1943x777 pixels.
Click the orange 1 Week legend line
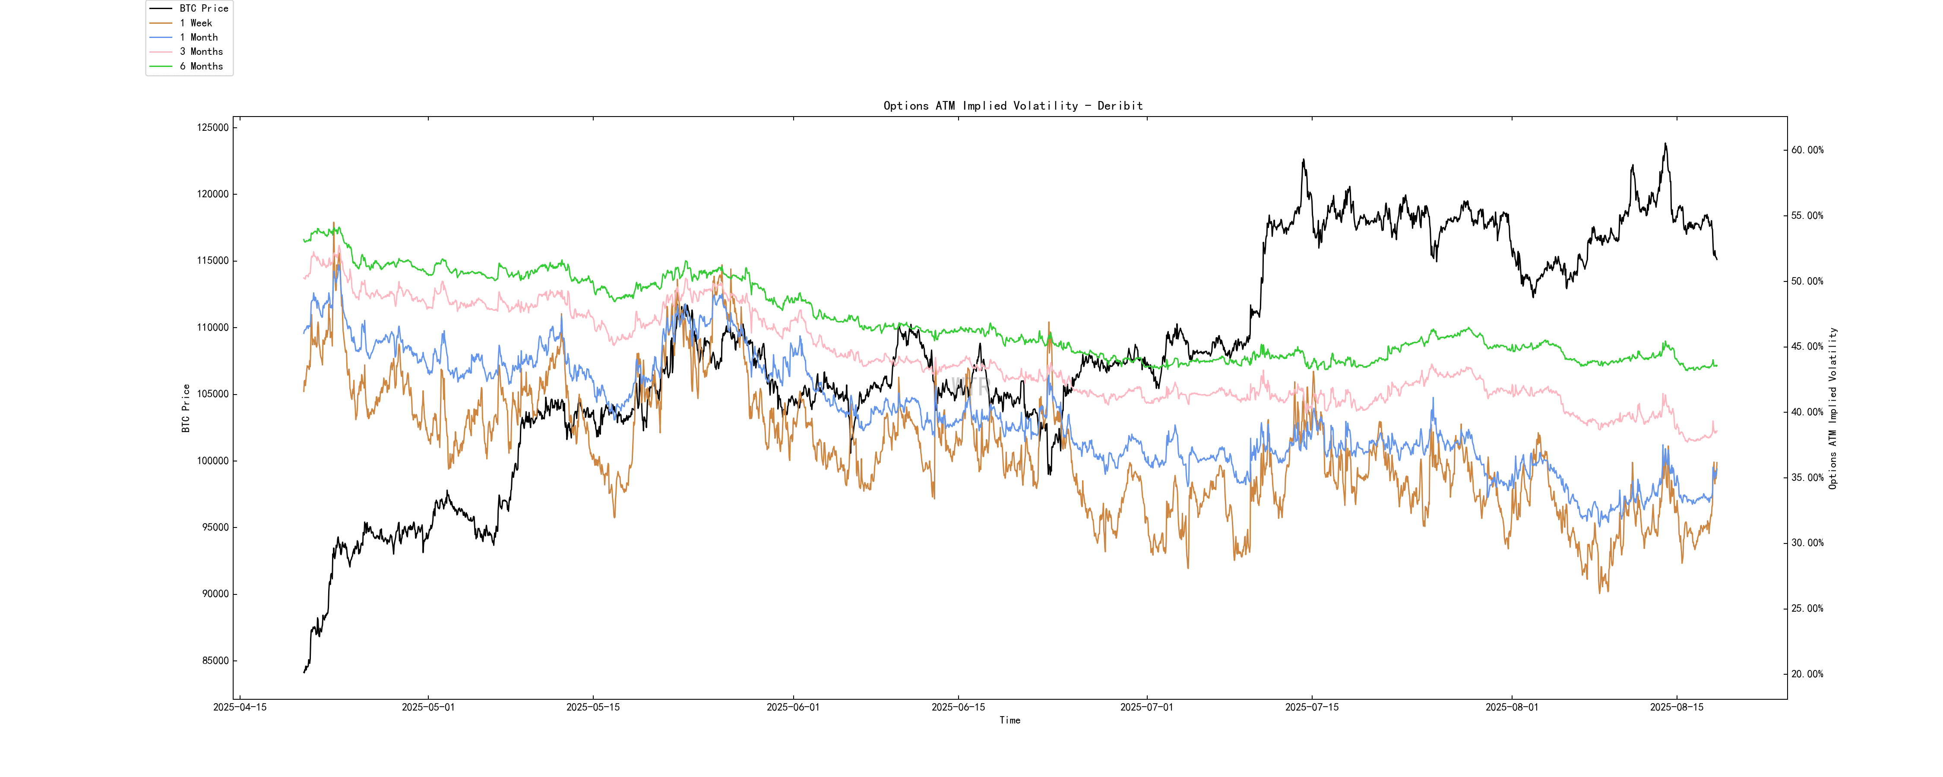coord(161,22)
